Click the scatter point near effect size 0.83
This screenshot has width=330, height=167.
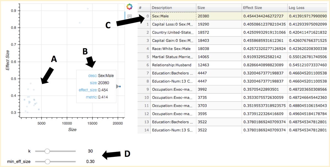pyautogui.click(x=79, y=23)
